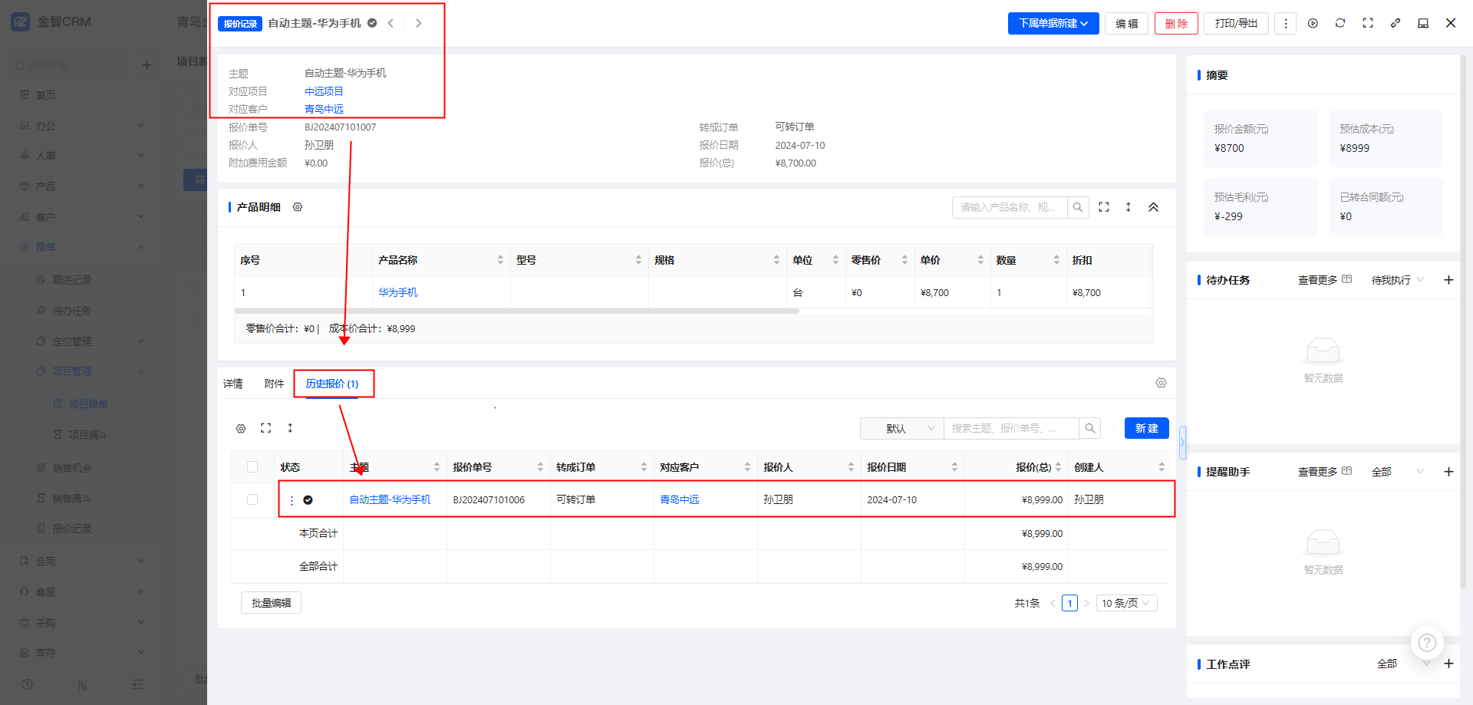Collapse the product detail section
1473x705 pixels.
coord(1153,207)
